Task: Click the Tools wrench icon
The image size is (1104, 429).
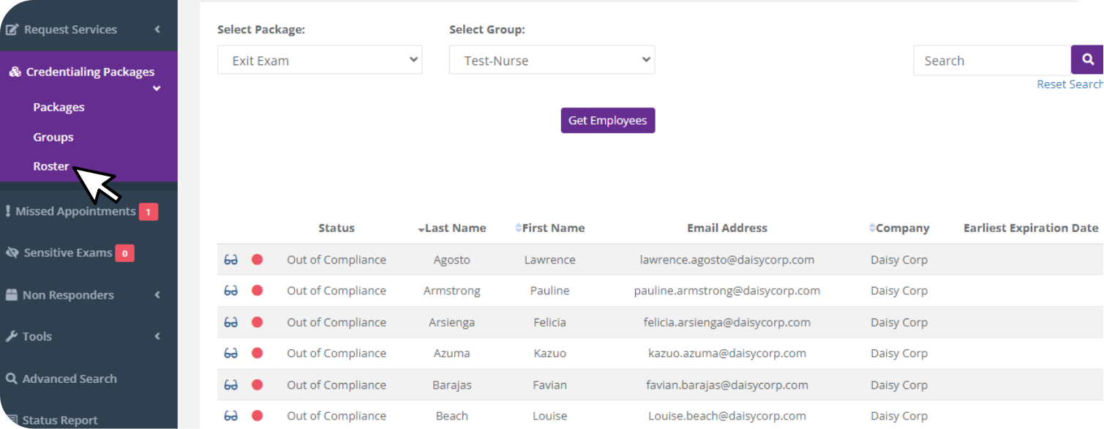Action: click(11, 337)
